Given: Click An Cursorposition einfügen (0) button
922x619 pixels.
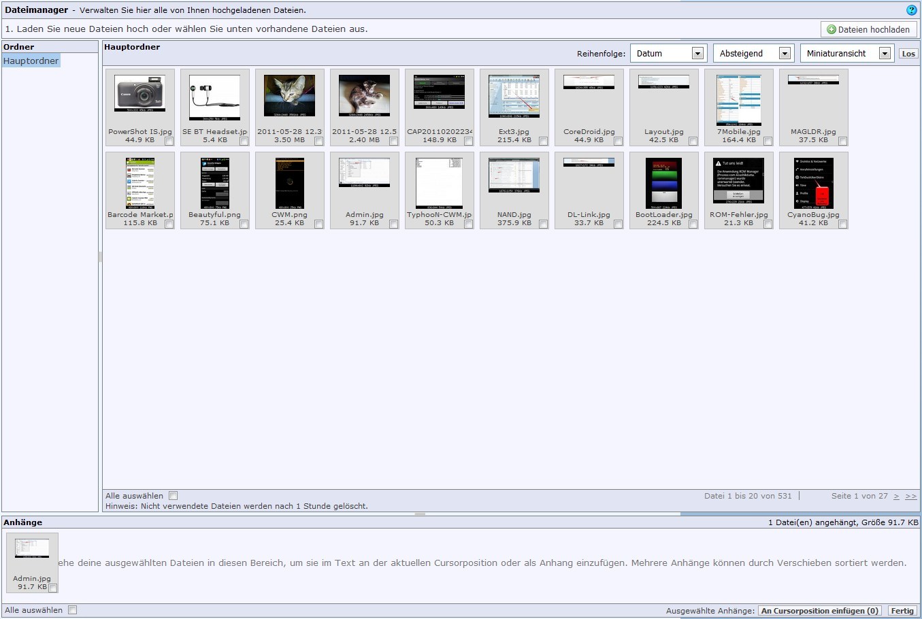Looking at the screenshot, I should [x=820, y=611].
